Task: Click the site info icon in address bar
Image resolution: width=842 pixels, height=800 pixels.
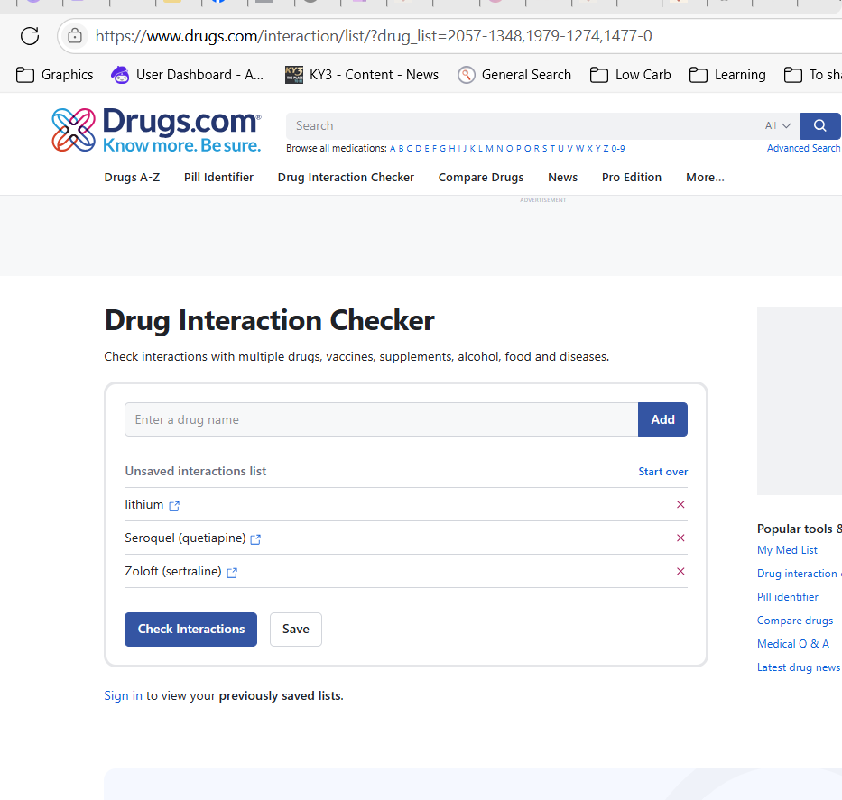Action: (75, 36)
